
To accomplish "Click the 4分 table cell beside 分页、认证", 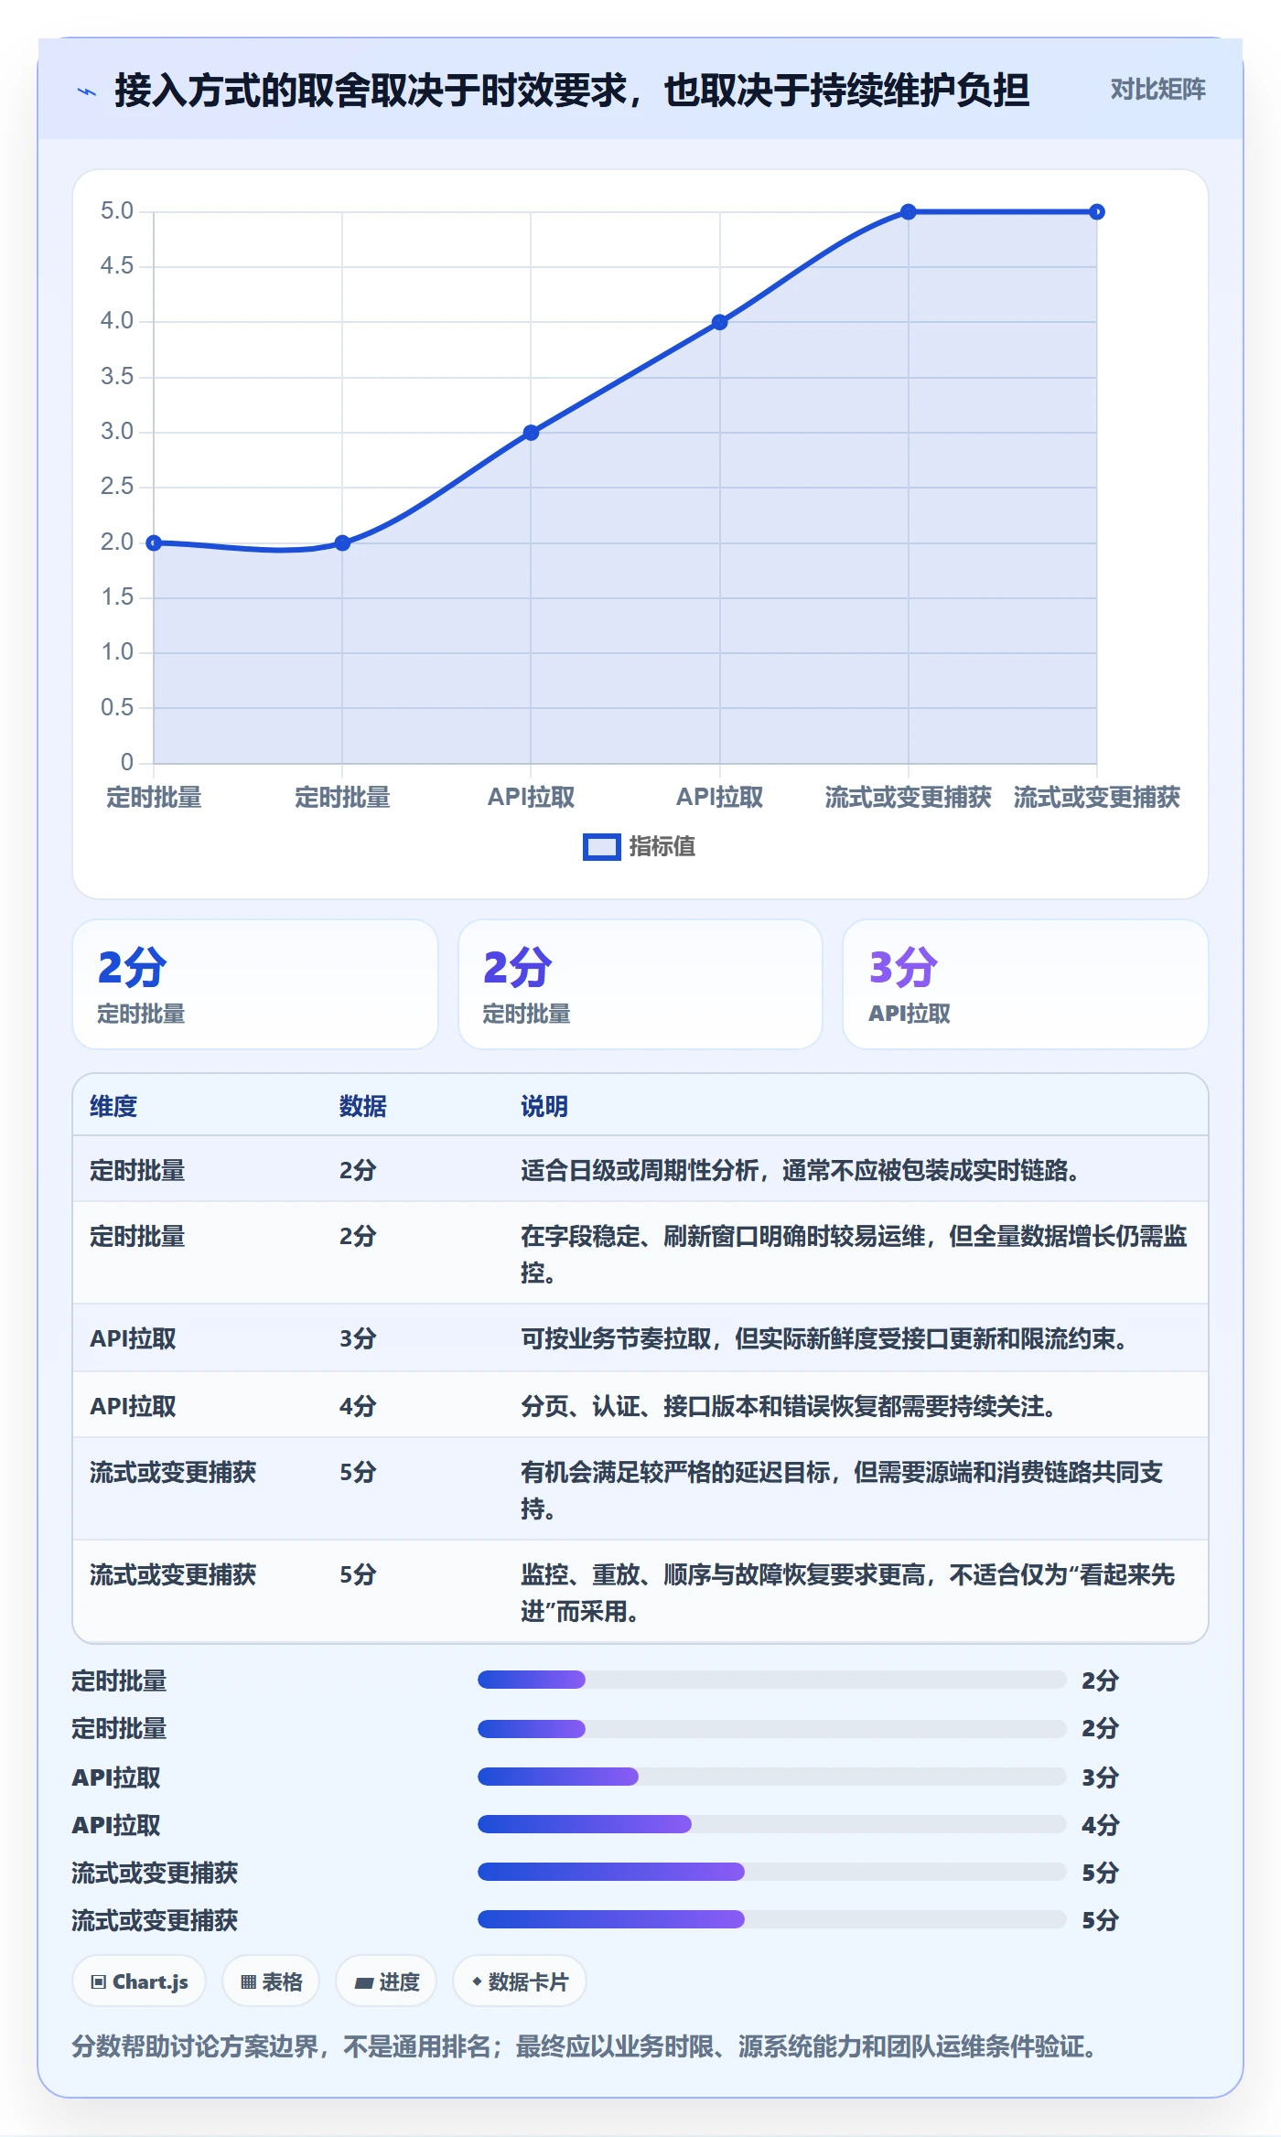I will [358, 1406].
